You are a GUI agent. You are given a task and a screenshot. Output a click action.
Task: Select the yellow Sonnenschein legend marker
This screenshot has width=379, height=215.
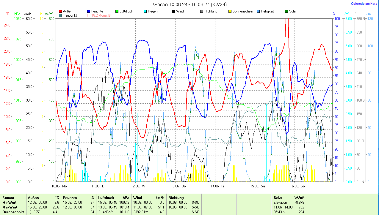[x=230, y=11]
